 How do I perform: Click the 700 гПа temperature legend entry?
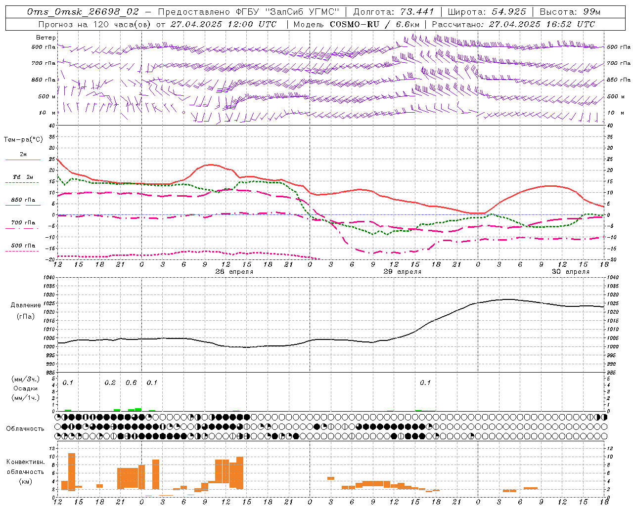tap(23, 223)
